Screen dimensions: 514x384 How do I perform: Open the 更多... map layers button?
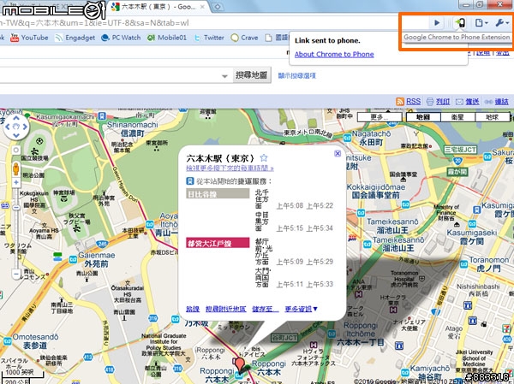(380, 117)
